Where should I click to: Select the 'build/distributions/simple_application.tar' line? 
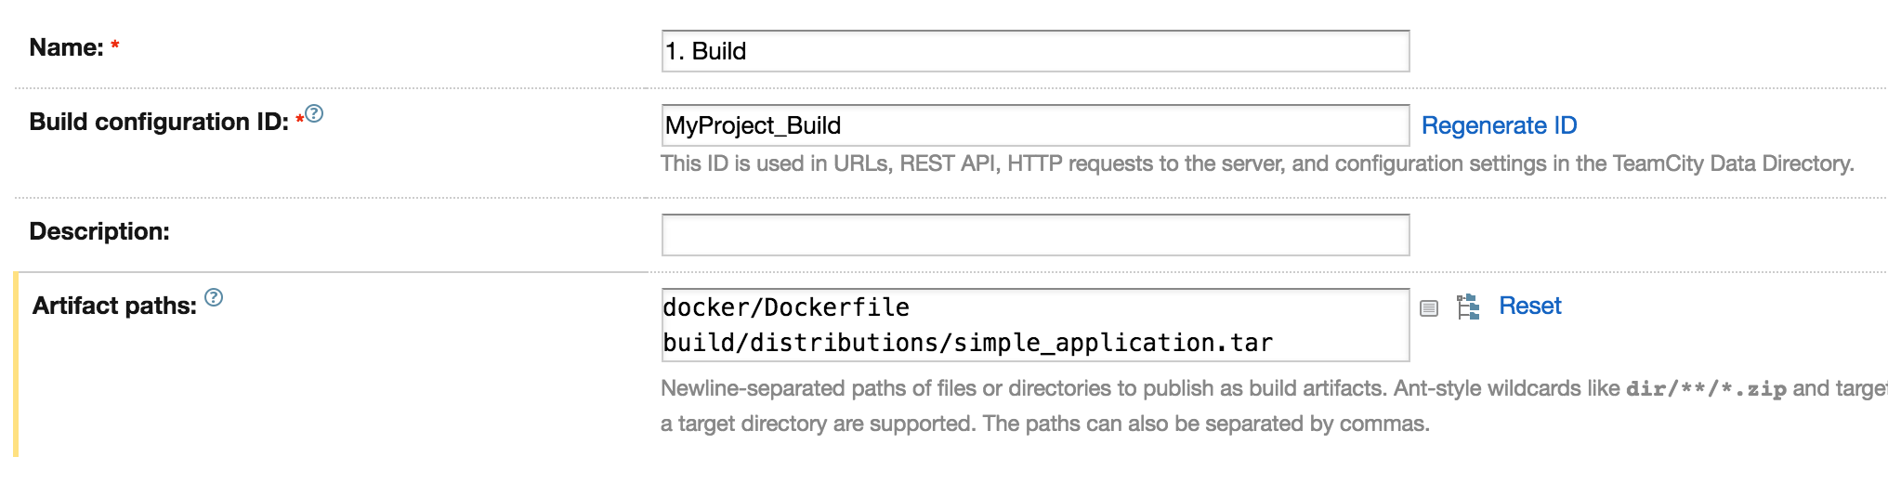(967, 343)
